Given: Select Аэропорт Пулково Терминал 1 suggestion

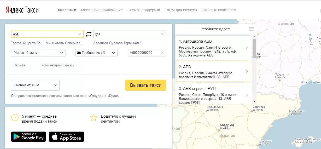Looking at the screenshot, I should (118, 43).
